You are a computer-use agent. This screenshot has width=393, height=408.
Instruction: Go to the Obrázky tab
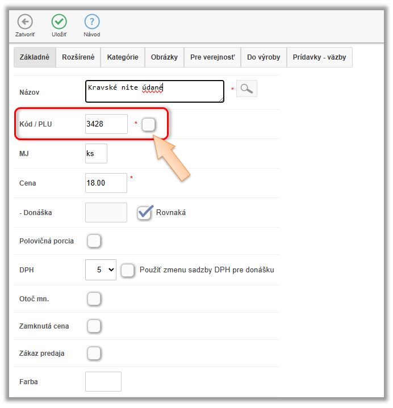pyautogui.click(x=164, y=57)
